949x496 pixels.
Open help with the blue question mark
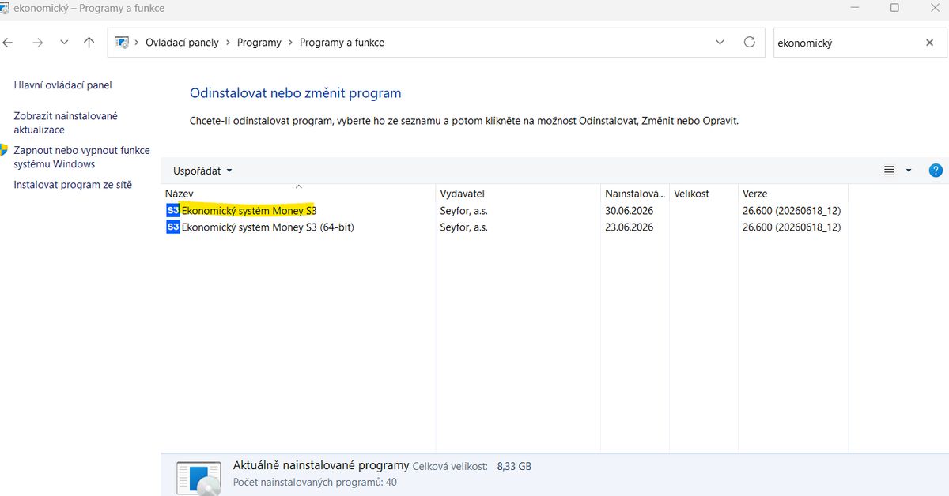coord(936,171)
